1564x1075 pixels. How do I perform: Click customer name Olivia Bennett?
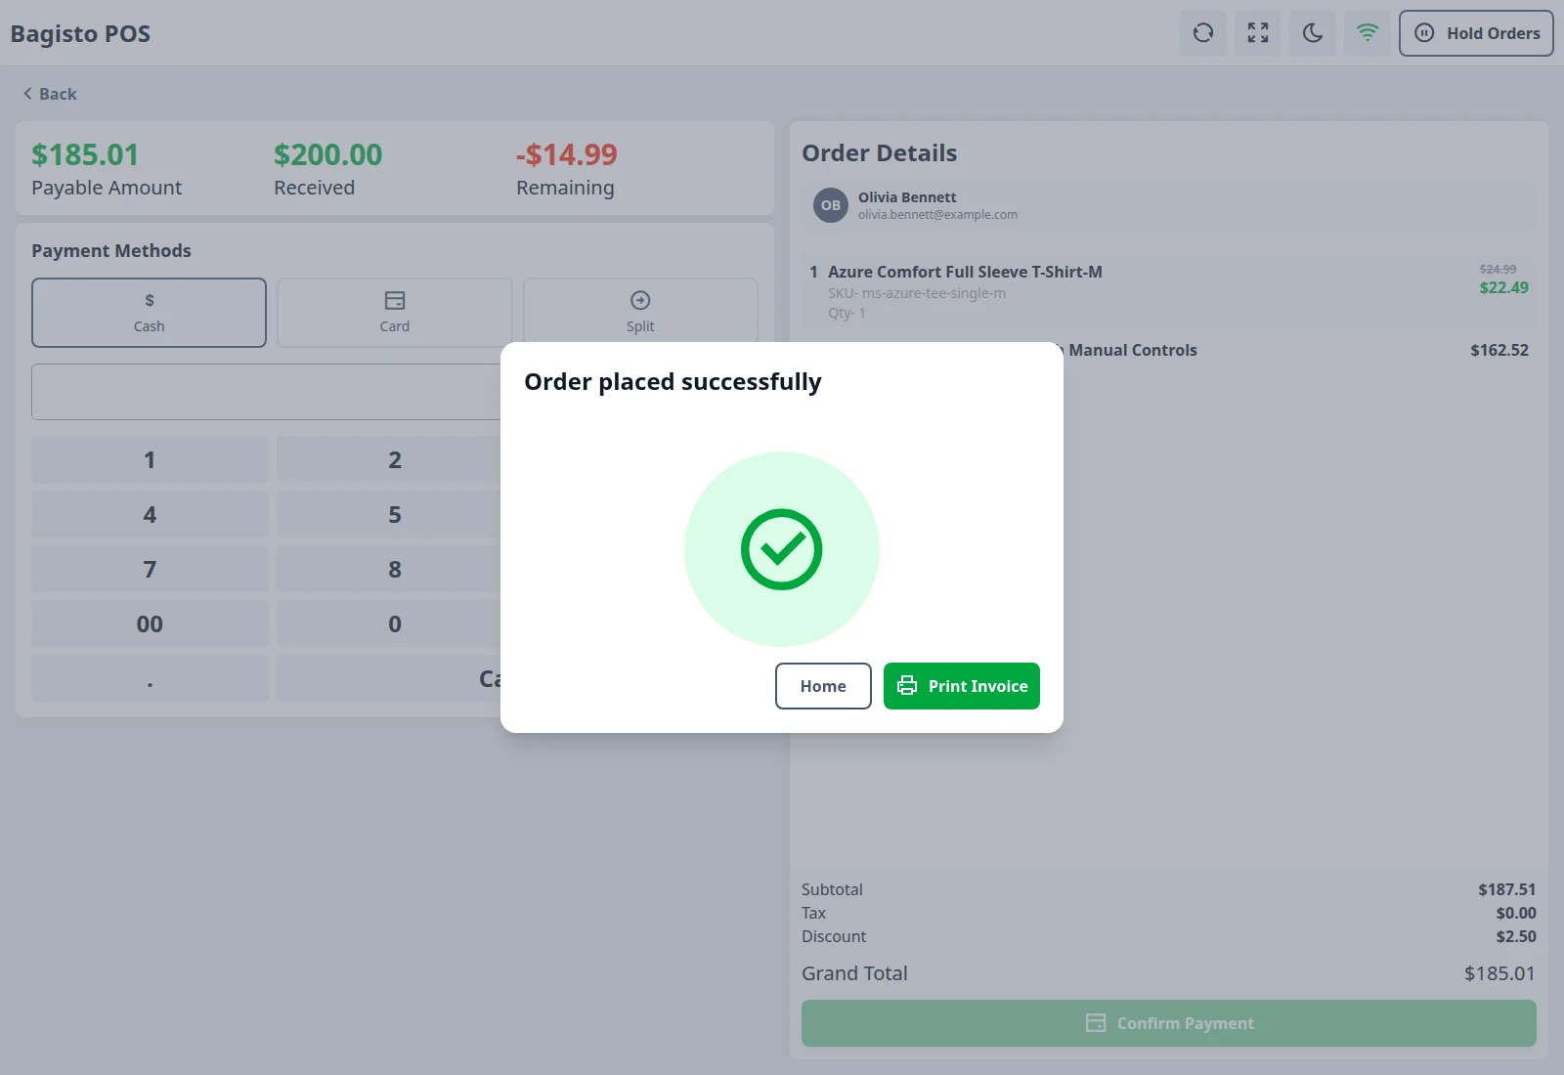click(907, 197)
